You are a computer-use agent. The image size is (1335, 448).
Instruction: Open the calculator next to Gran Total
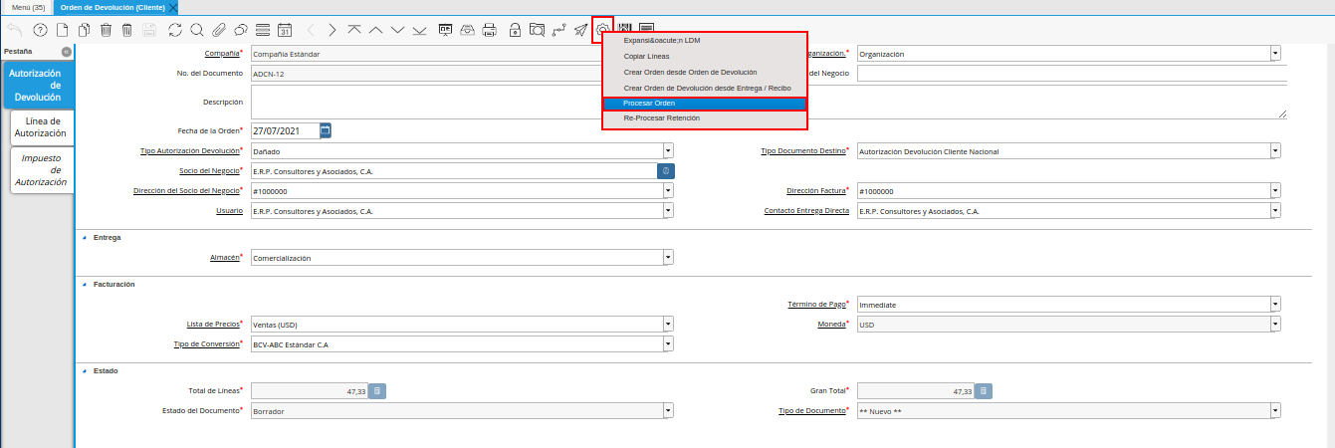(x=983, y=391)
